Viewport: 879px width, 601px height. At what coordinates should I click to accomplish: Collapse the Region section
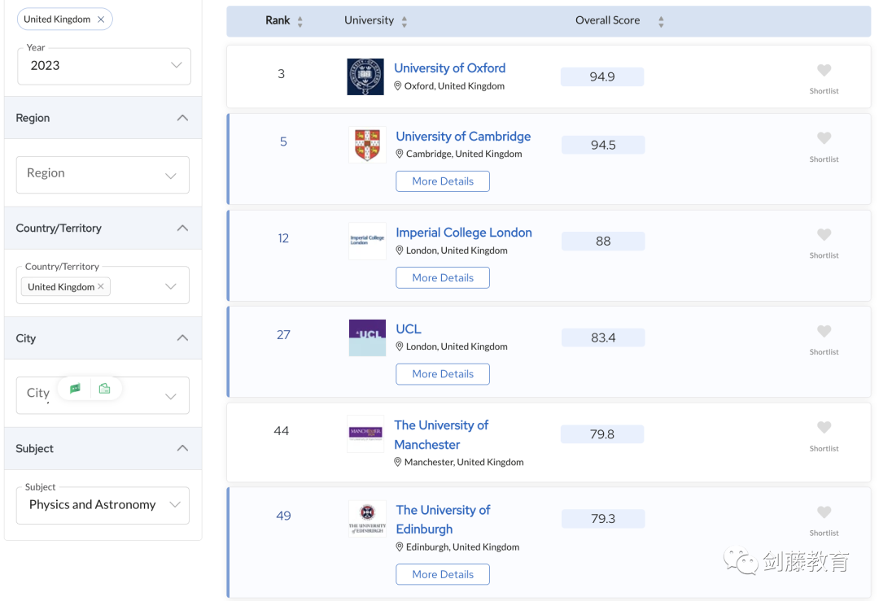tap(182, 118)
